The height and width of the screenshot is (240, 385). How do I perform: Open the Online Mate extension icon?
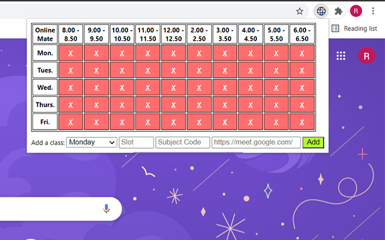point(321,11)
